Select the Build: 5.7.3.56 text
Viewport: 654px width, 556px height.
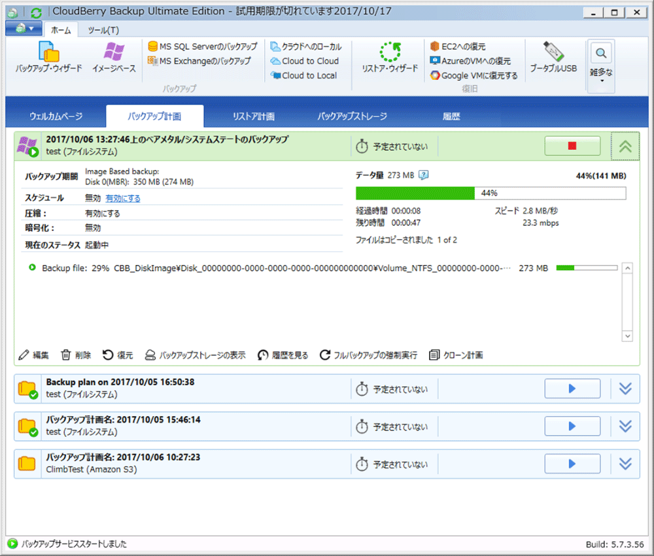pos(615,544)
